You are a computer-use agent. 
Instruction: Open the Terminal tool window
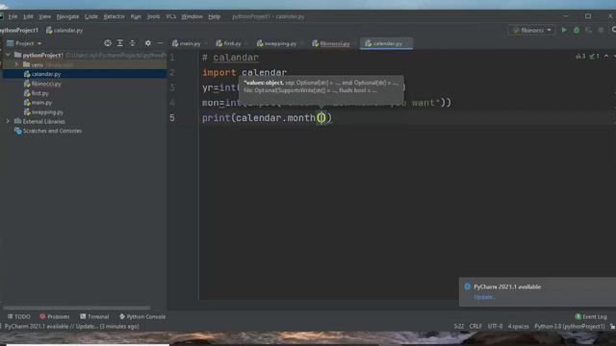click(94, 316)
